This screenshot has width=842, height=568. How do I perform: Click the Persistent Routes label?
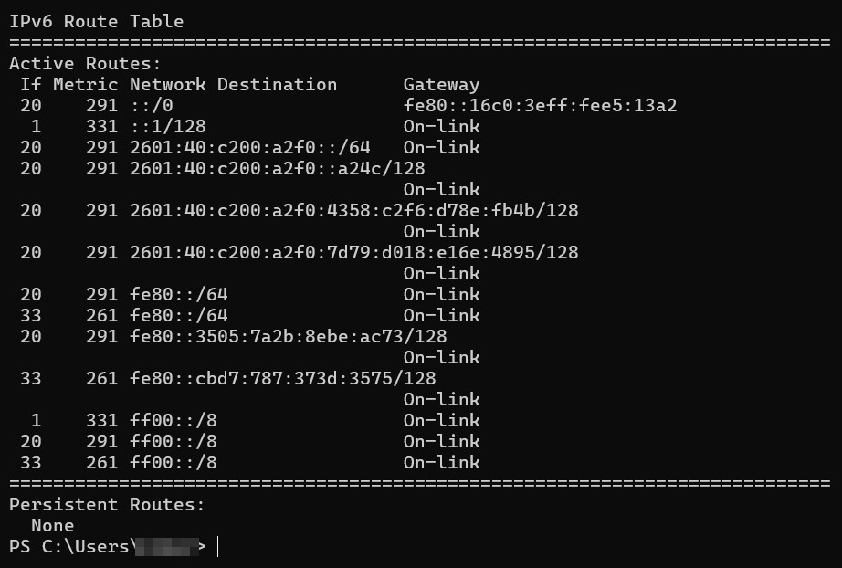[x=107, y=505]
